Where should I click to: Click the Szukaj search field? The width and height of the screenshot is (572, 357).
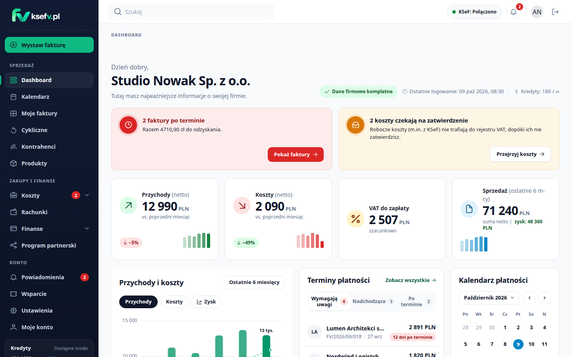pos(191,12)
